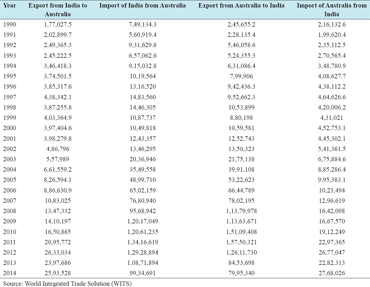Select Export from Australia to India header
This screenshot has width=370, height=287.
pos(242,6)
